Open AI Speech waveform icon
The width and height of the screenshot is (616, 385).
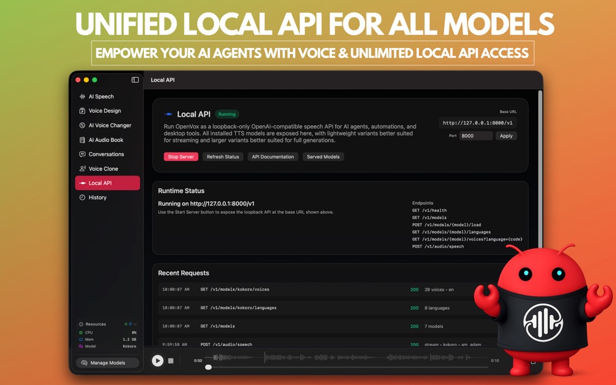(82, 96)
